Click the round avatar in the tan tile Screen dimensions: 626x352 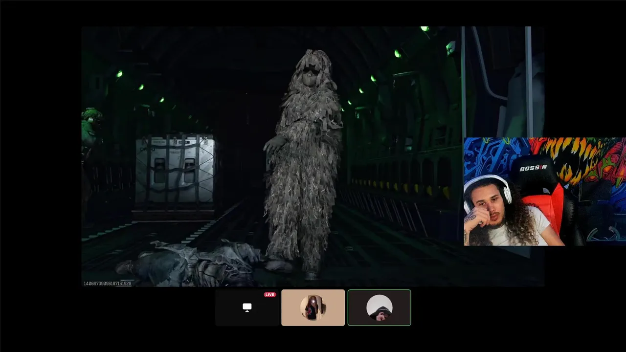tap(313, 308)
